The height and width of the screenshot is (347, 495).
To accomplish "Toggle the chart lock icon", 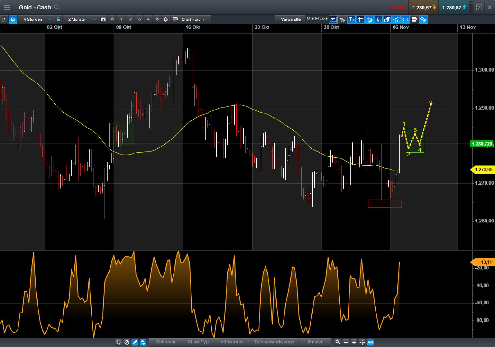I will pyautogui.click(x=58, y=19).
